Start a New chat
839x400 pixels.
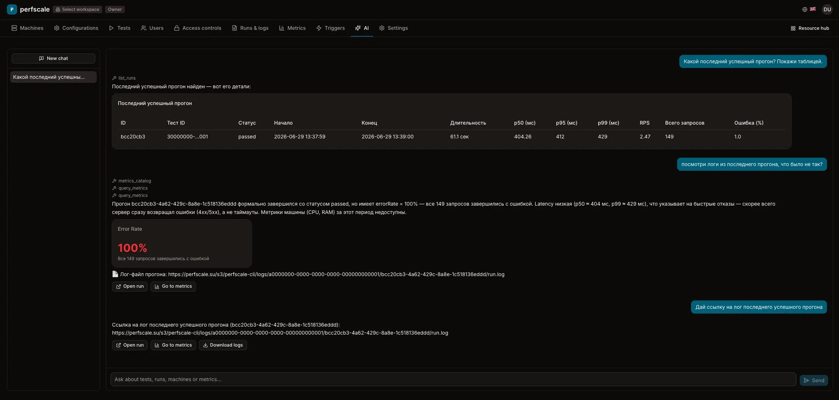click(53, 58)
